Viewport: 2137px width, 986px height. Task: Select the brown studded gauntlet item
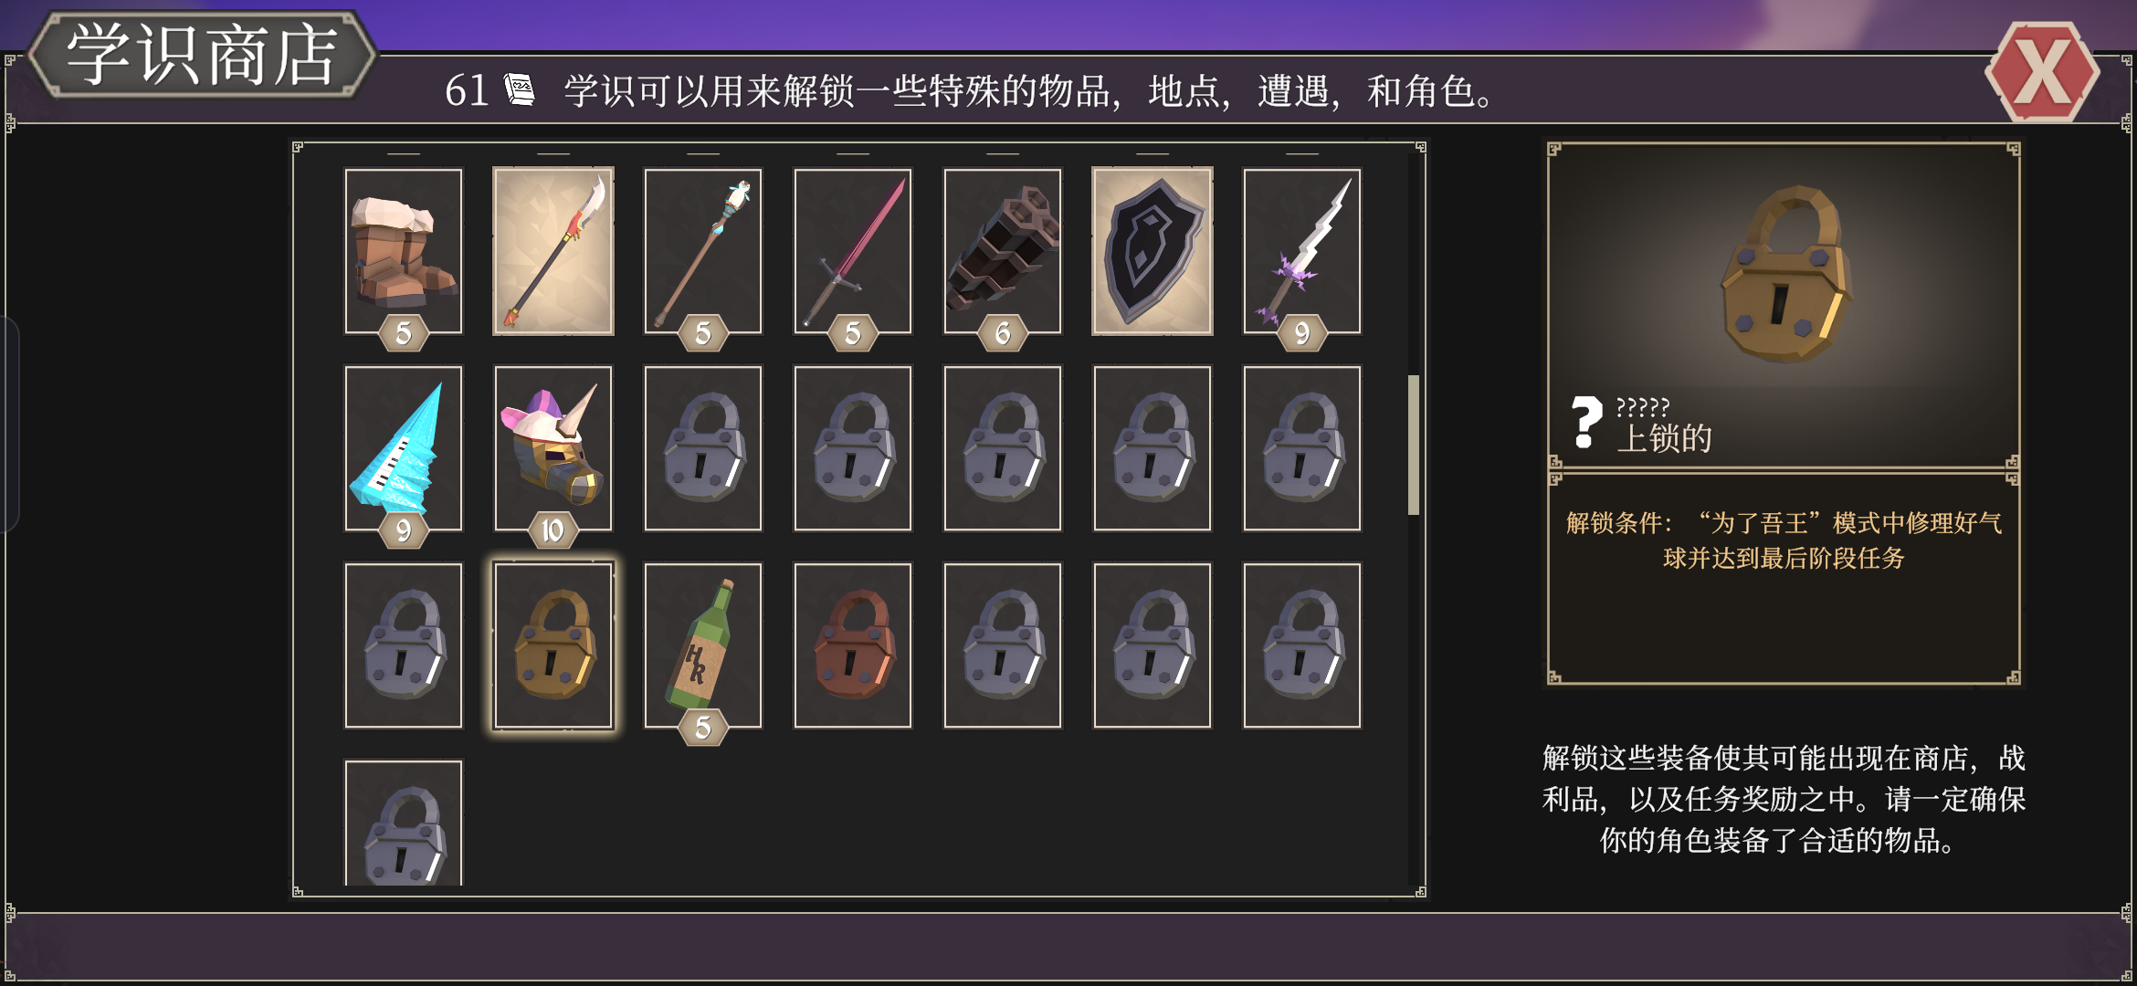click(x=1003, y=251)
